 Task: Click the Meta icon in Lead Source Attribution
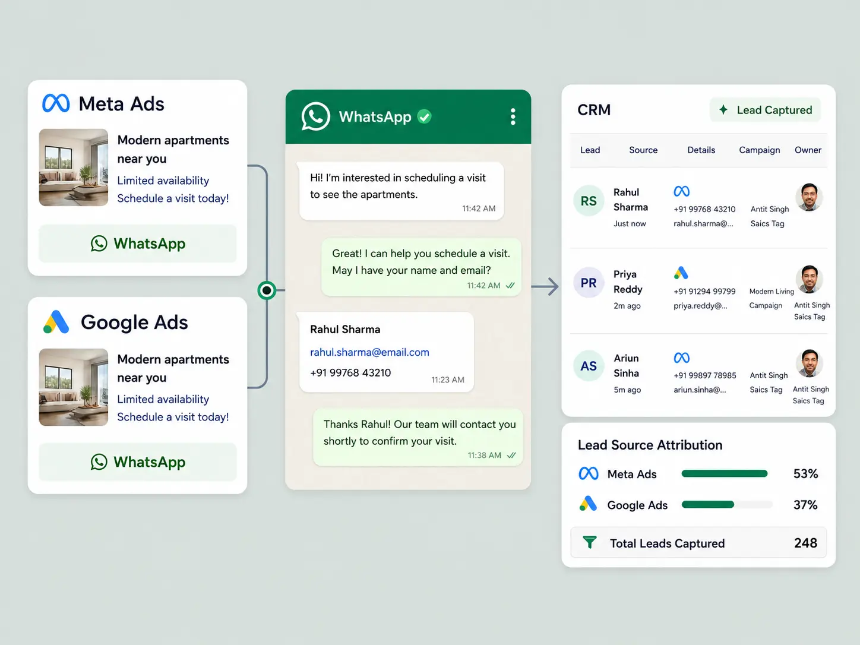pos(589,473)
